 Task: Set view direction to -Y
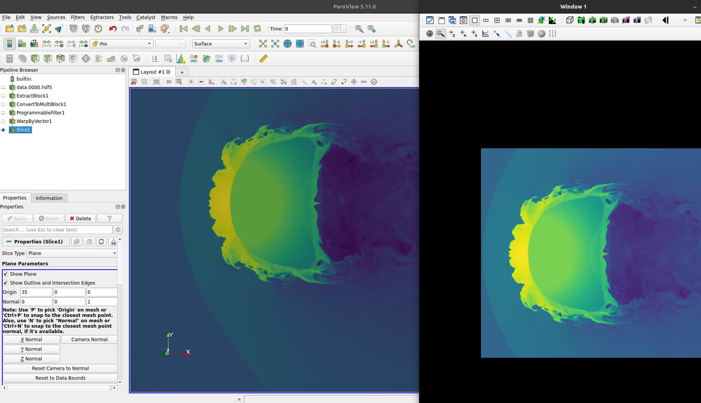click(361, 44)
